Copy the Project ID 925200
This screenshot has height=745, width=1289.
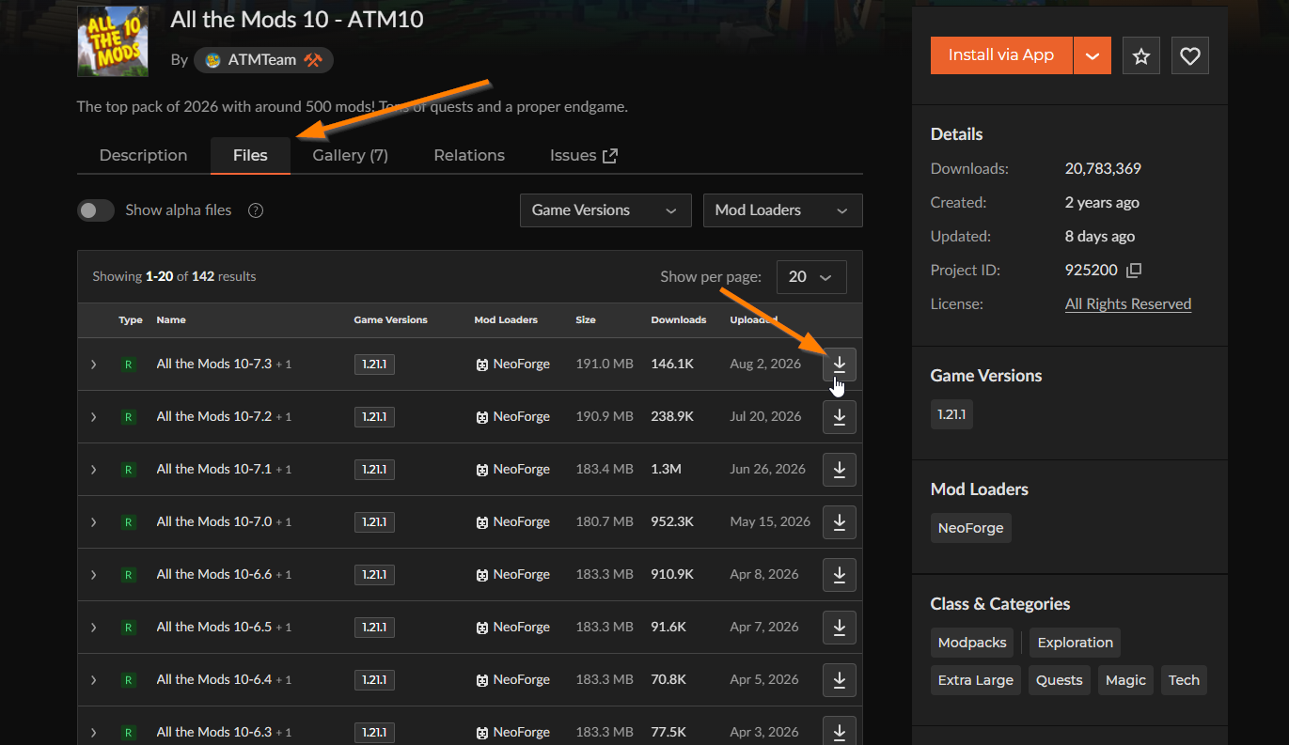tap(1134, 271)
